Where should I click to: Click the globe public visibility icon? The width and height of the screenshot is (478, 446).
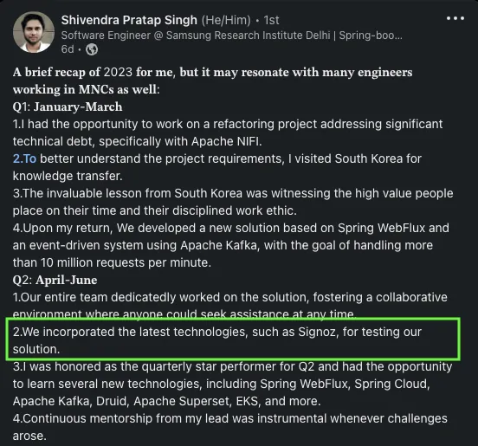(92, 49)
